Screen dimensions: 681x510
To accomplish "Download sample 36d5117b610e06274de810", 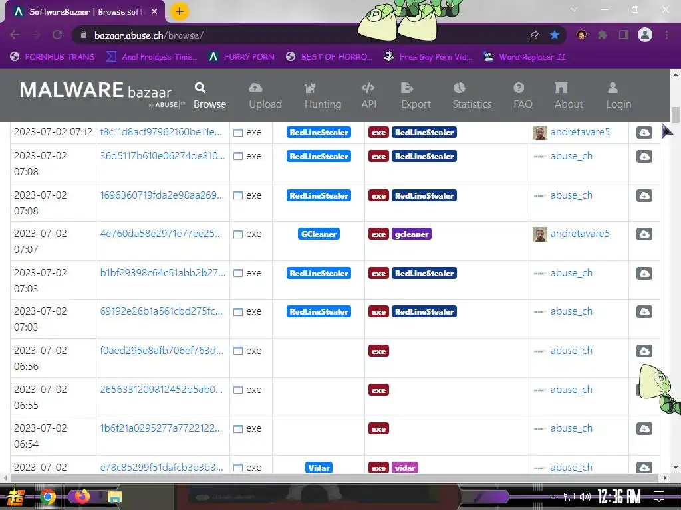I will point(644,157).
